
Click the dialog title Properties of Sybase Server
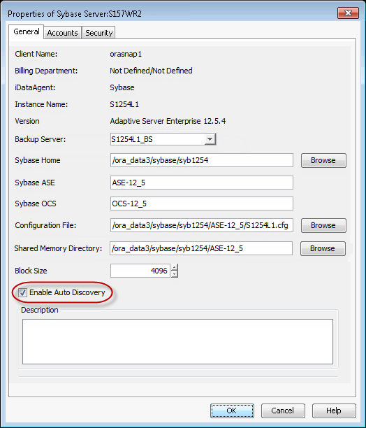pos(75,14)
